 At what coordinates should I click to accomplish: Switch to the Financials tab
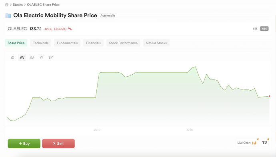click(94, 43)
